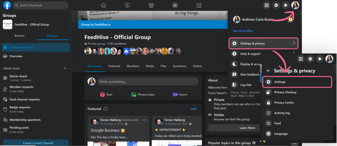Image resolution: width=337 pixels, height=146 pixels.
Task: Open the Groups icon in top bar
Action: point(175,5)
